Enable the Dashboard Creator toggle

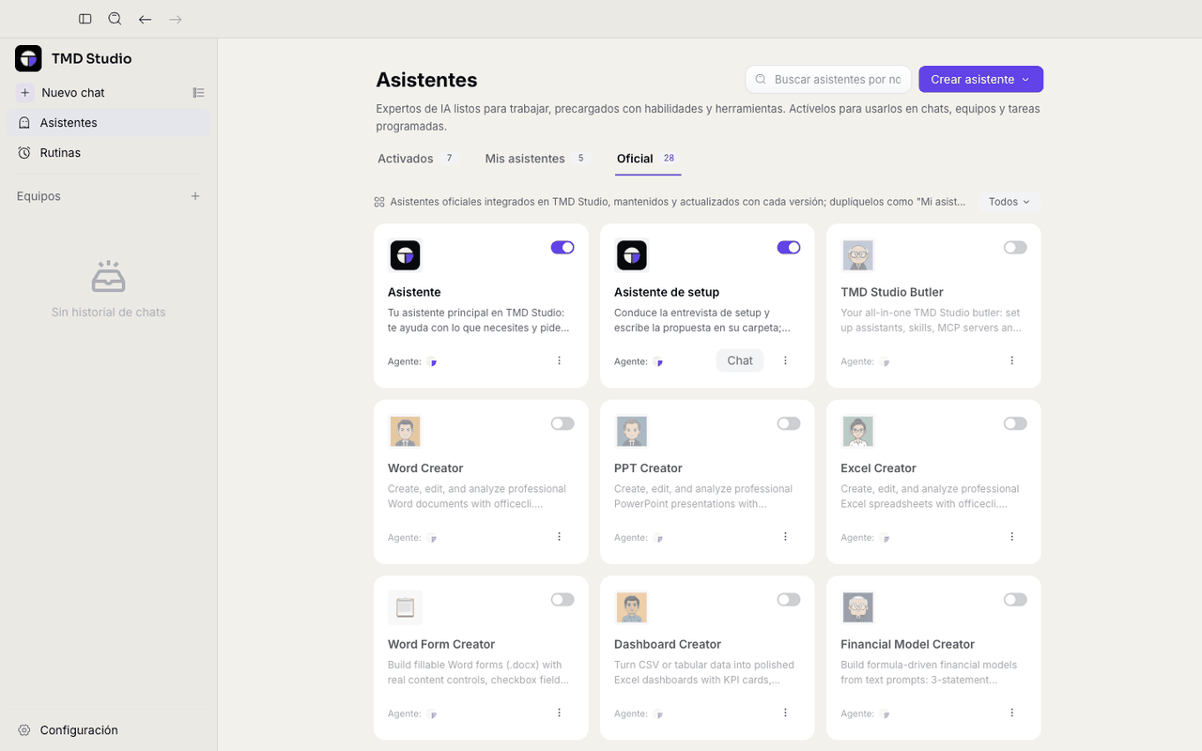pyautogui.click(x=789, y=600)
